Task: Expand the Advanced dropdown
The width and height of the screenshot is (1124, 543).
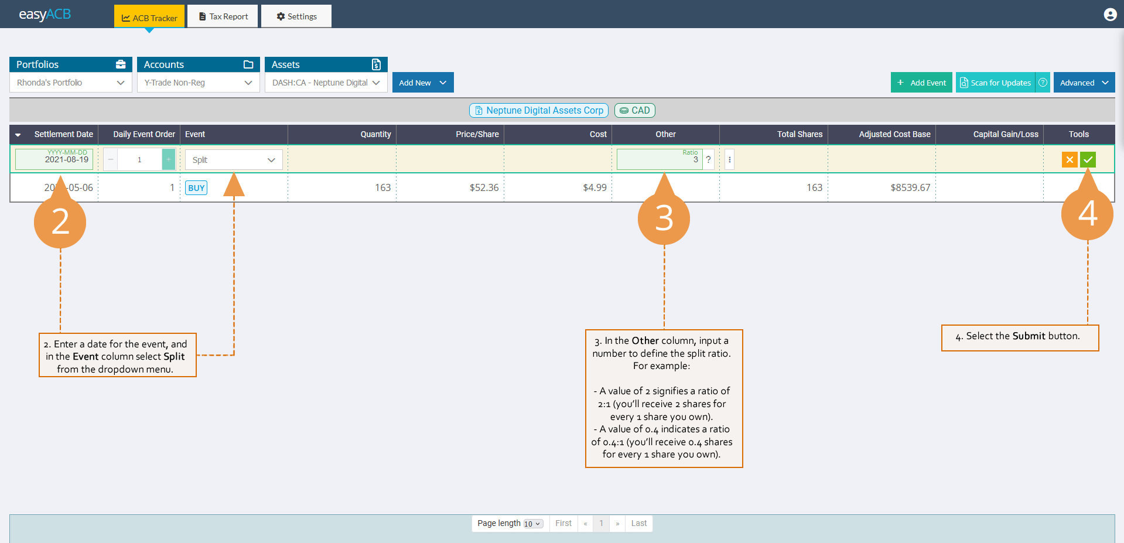Action: 1084,83
